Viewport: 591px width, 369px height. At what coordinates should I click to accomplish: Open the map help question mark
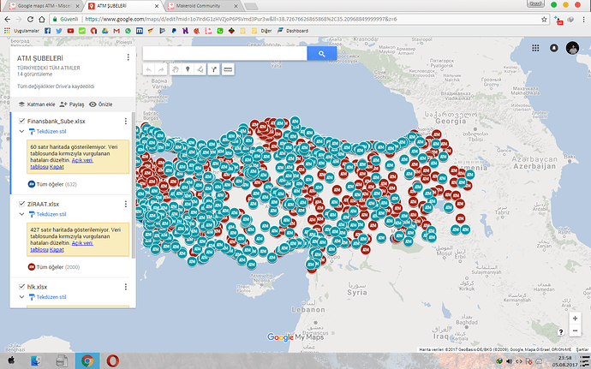coord(561,331)
